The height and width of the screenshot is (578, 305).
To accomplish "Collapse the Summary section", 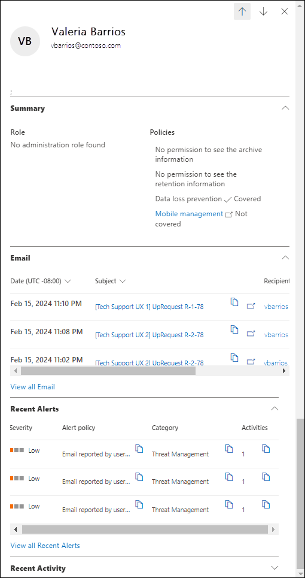I will tap(285, 108).
